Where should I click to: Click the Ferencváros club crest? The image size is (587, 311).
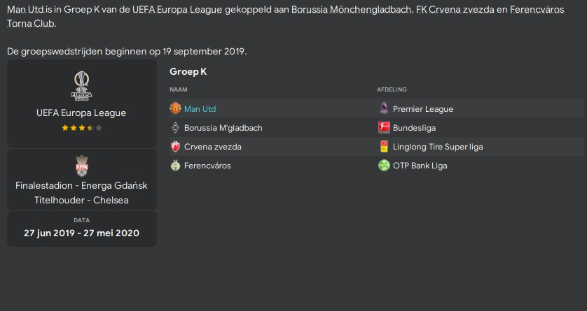pos(175,166)
